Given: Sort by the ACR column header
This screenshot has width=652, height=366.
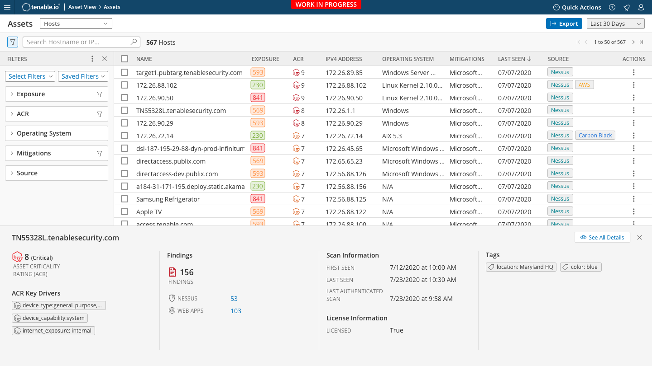Looking at the screenshot, I should tap(298, 59).
